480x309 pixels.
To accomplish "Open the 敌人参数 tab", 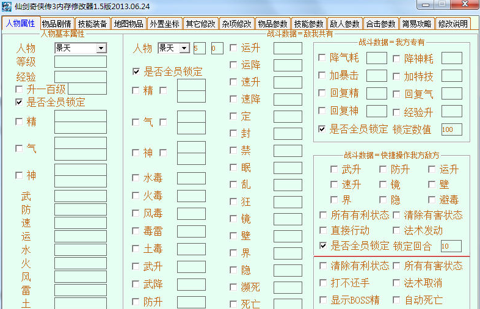I will 344,24.
